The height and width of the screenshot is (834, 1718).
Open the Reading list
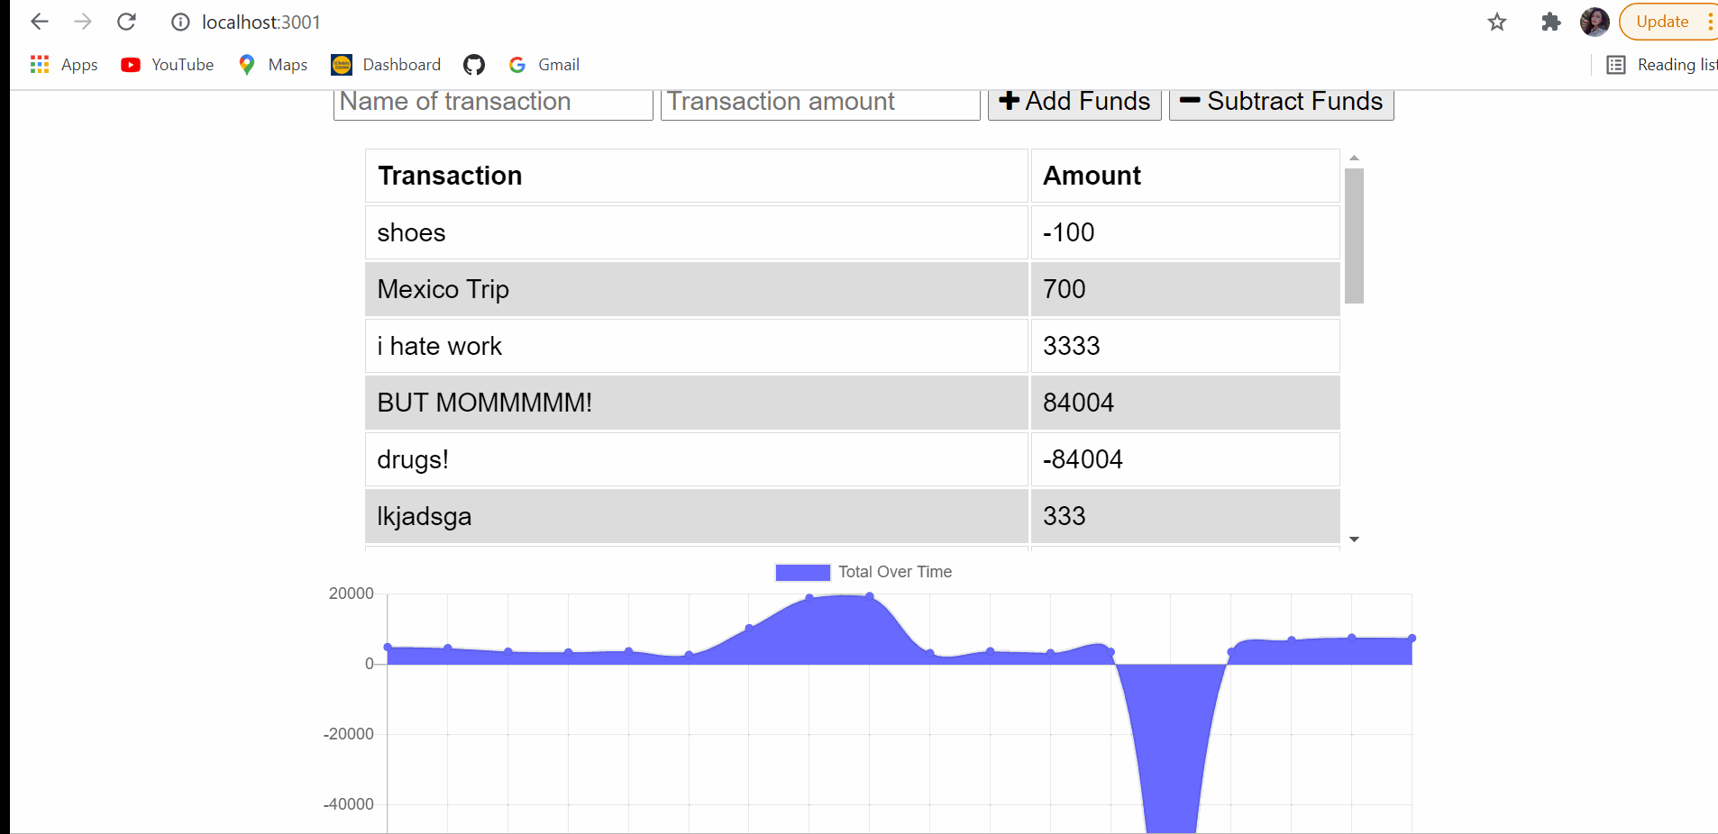pyautogui.click(x=1662, y=65)
